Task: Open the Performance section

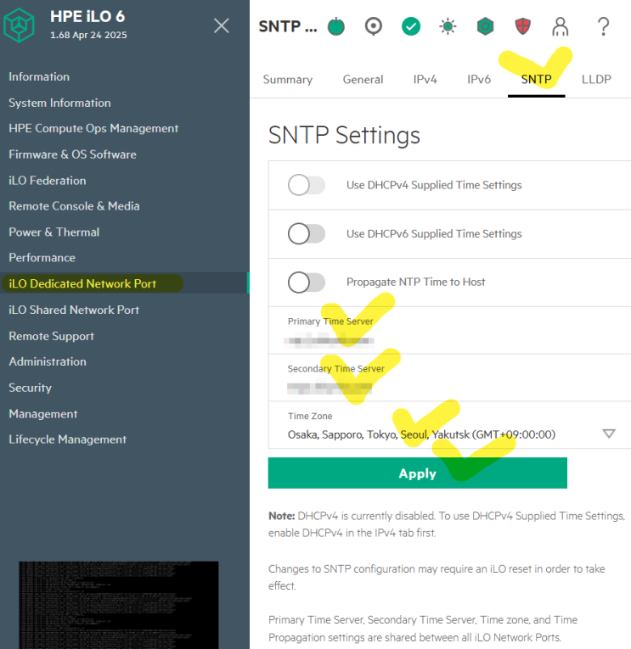Action: (42, 257)
